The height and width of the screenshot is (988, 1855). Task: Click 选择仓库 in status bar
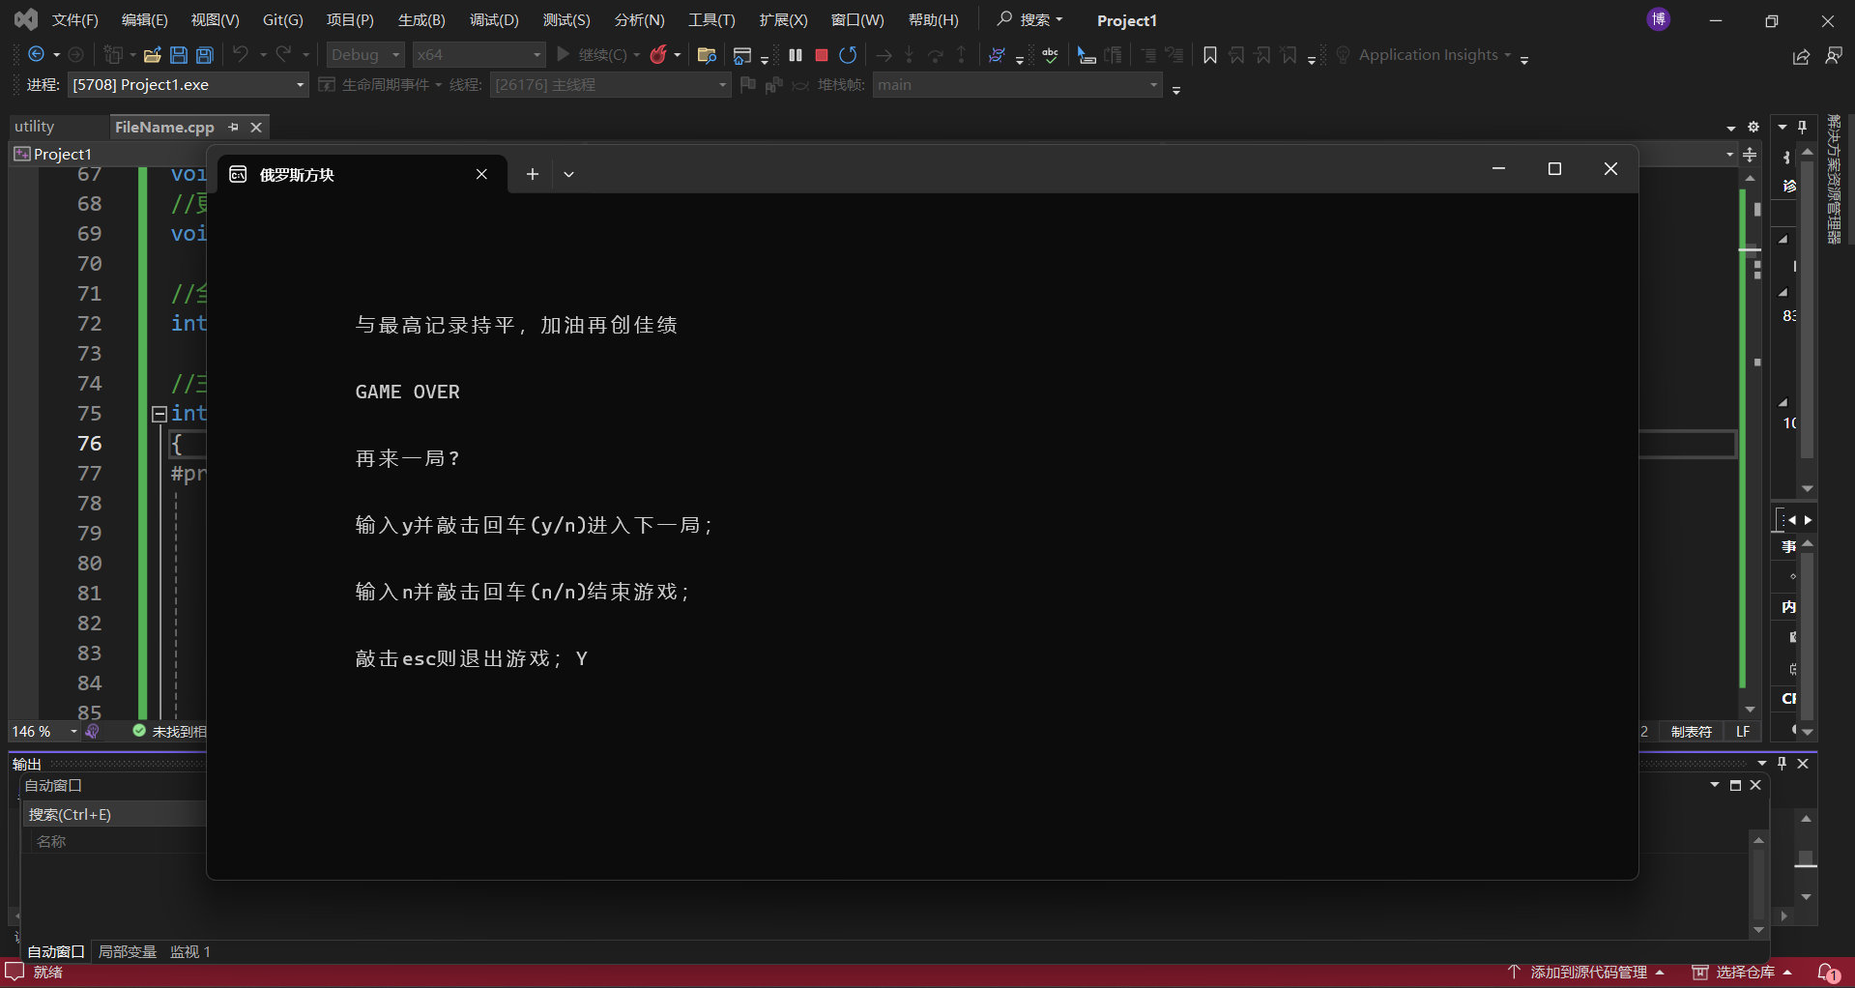point(1743,973)
